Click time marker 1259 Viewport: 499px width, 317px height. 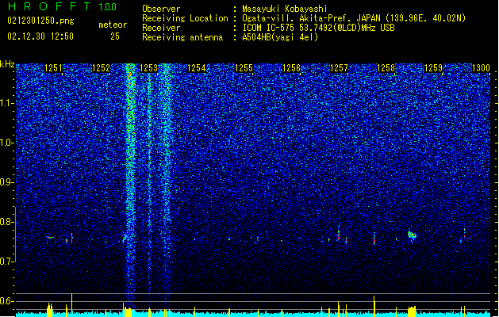pyautogui.click(x=433, y=67)
